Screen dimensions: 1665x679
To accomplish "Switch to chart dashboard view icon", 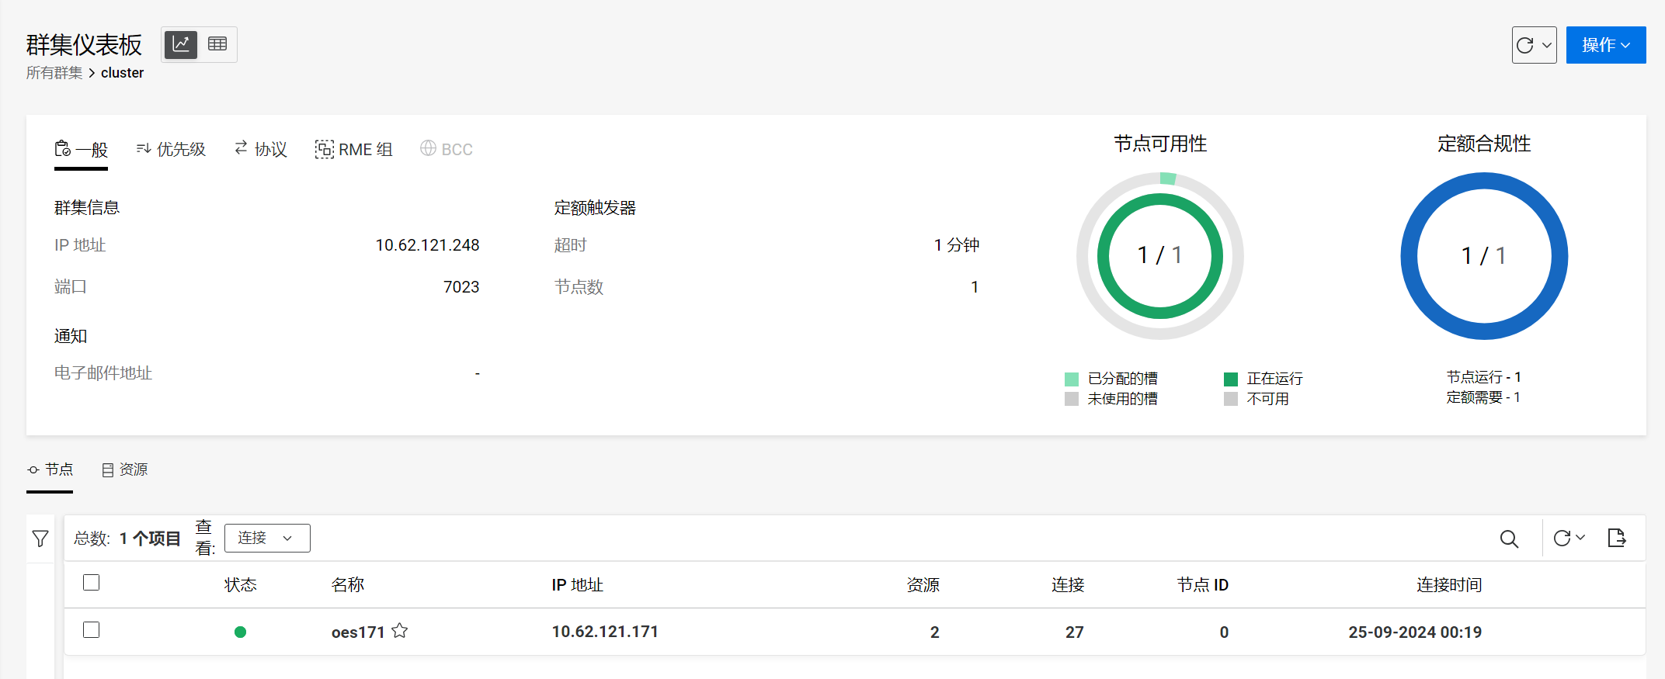I will point(181,44).
